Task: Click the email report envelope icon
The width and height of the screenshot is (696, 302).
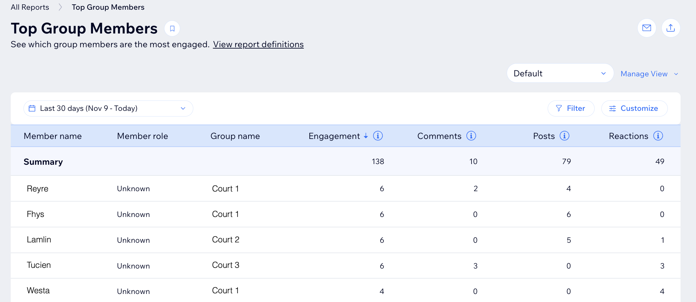Action: click(x=646, y=28)
